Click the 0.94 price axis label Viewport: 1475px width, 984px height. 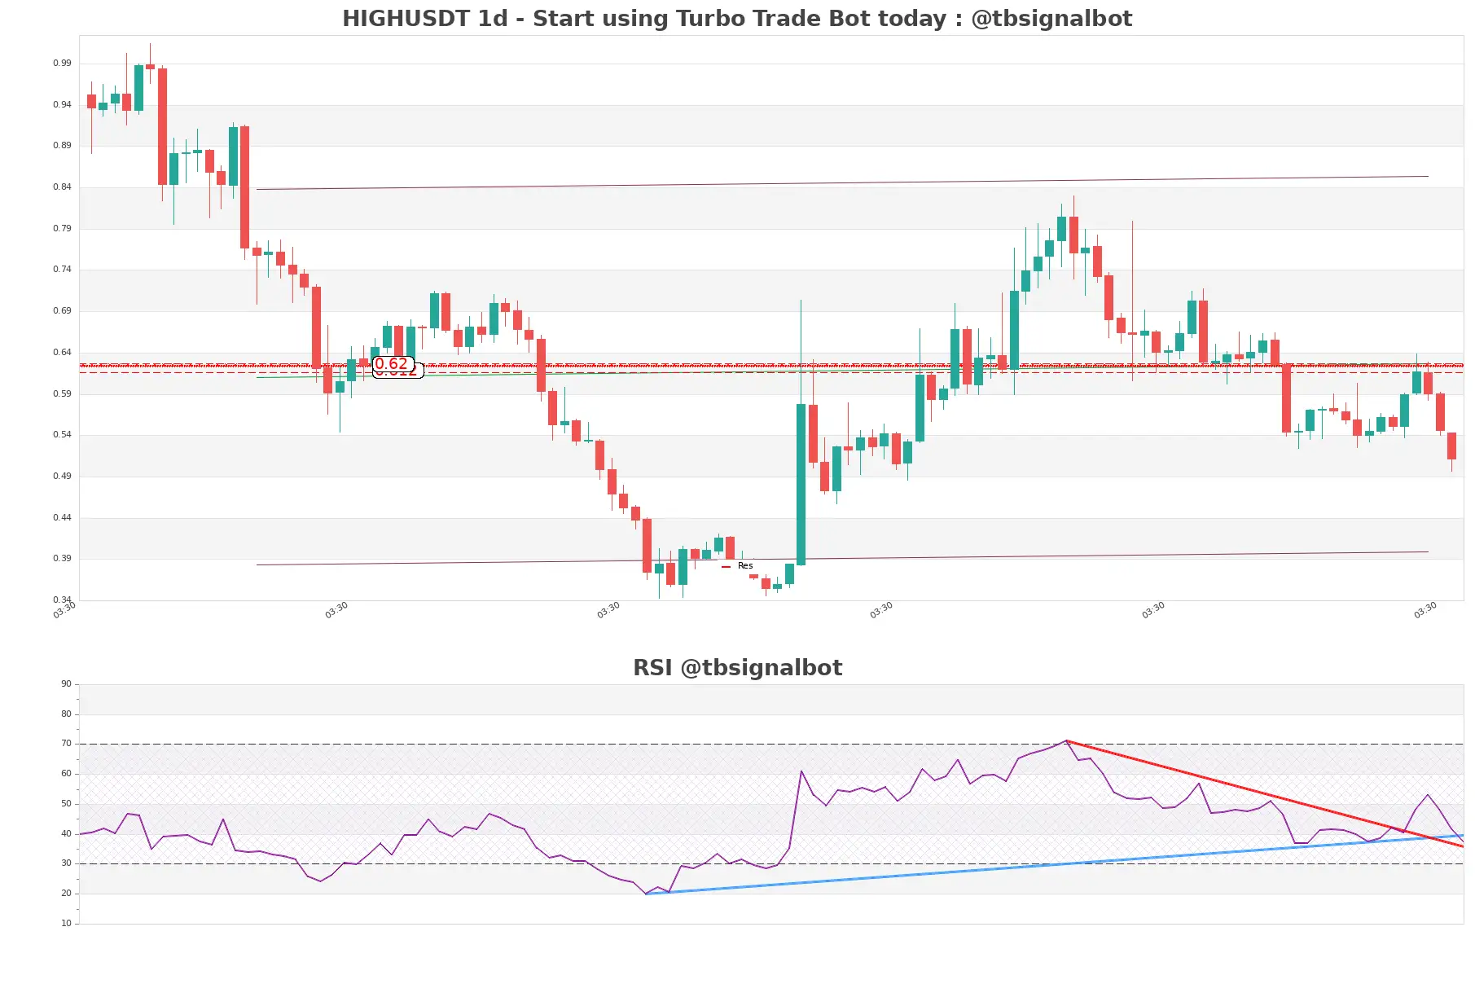coord(63,104)
